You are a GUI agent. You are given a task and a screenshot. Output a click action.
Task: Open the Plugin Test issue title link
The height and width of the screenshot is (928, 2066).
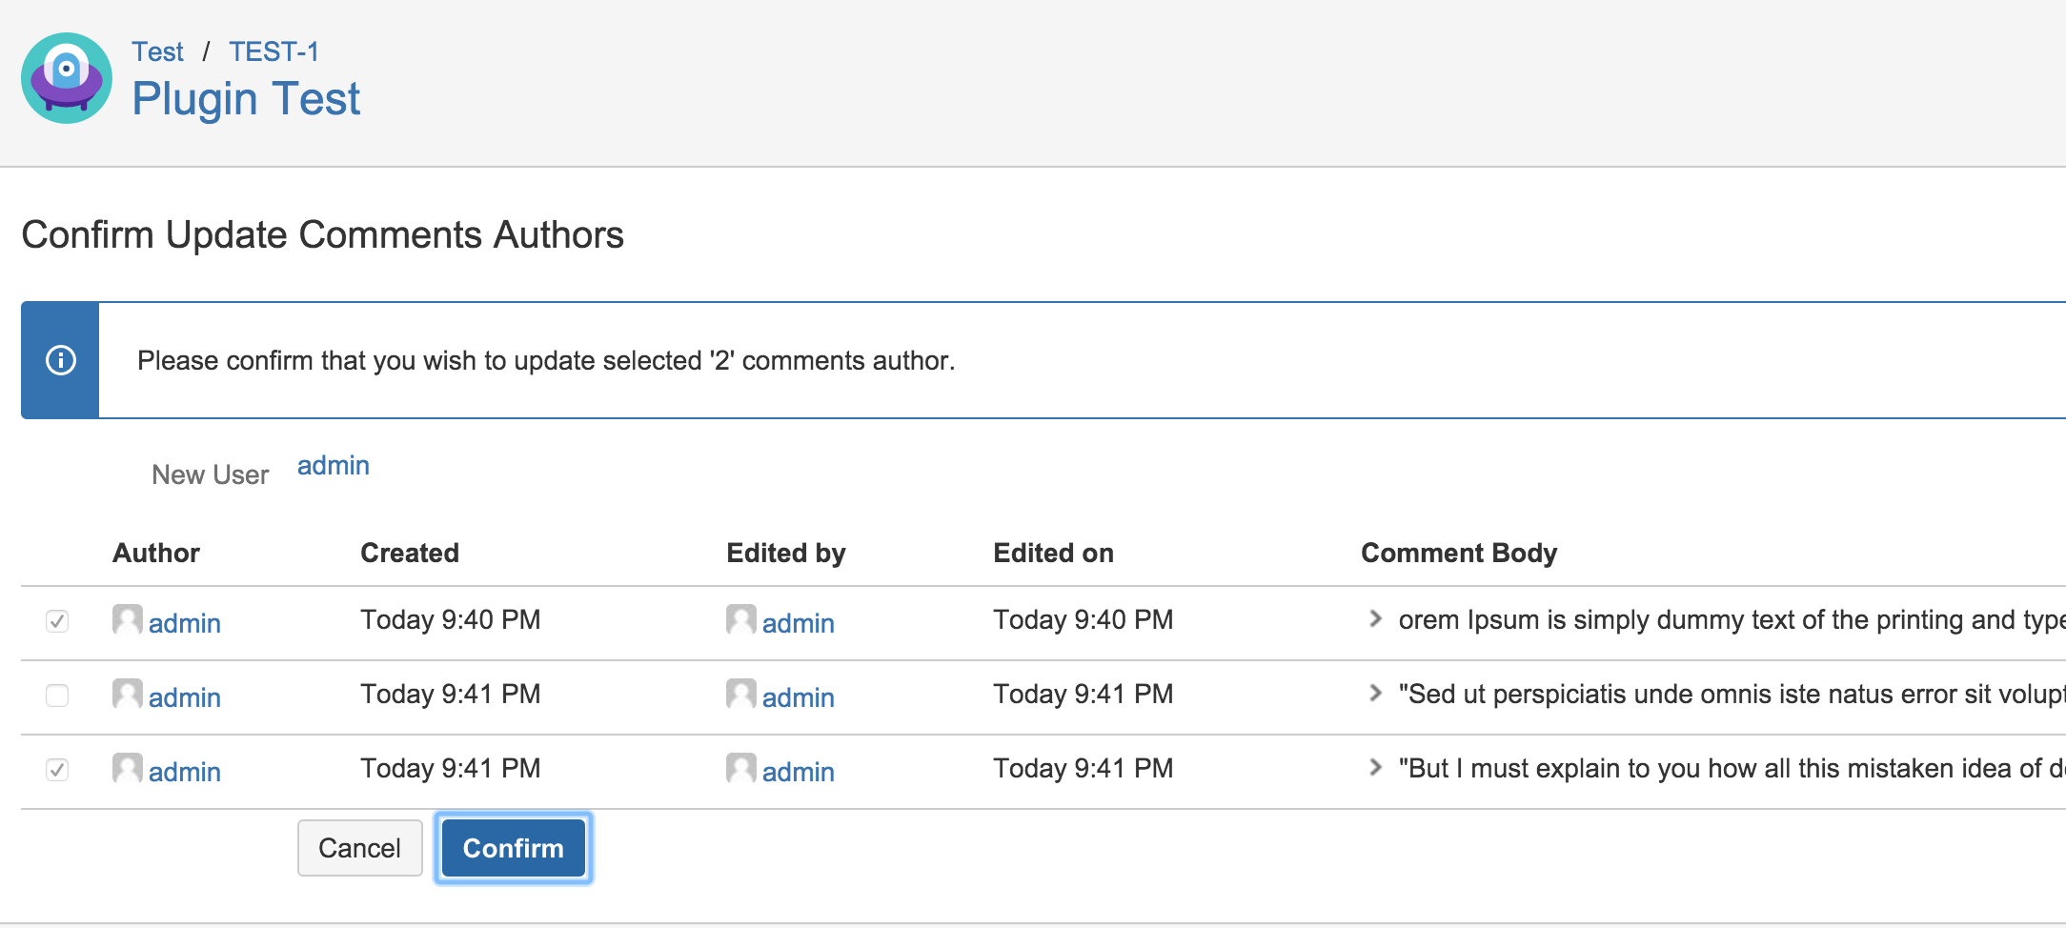pyautogui.click(x=246, y=99)
